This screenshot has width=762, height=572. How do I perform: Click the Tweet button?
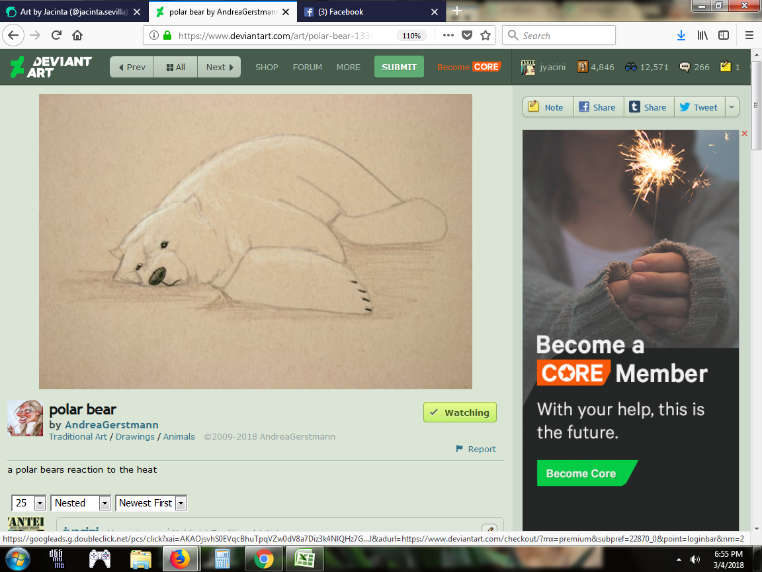[699, 107]
